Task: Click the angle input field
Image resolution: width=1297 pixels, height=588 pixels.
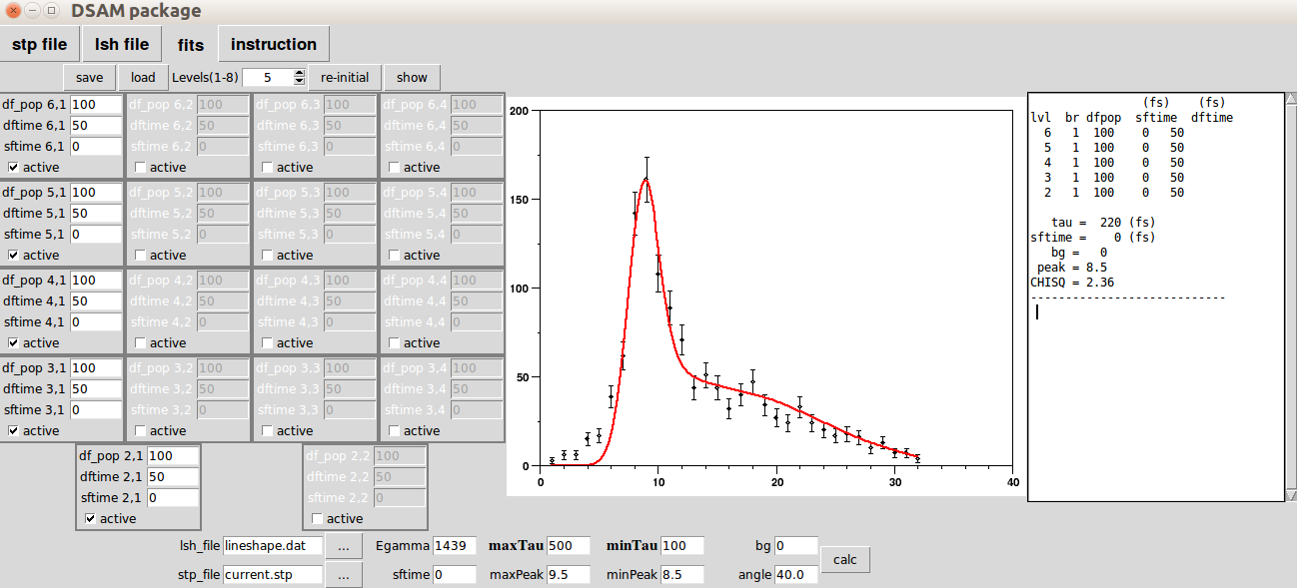Action: tap(796, 575)
